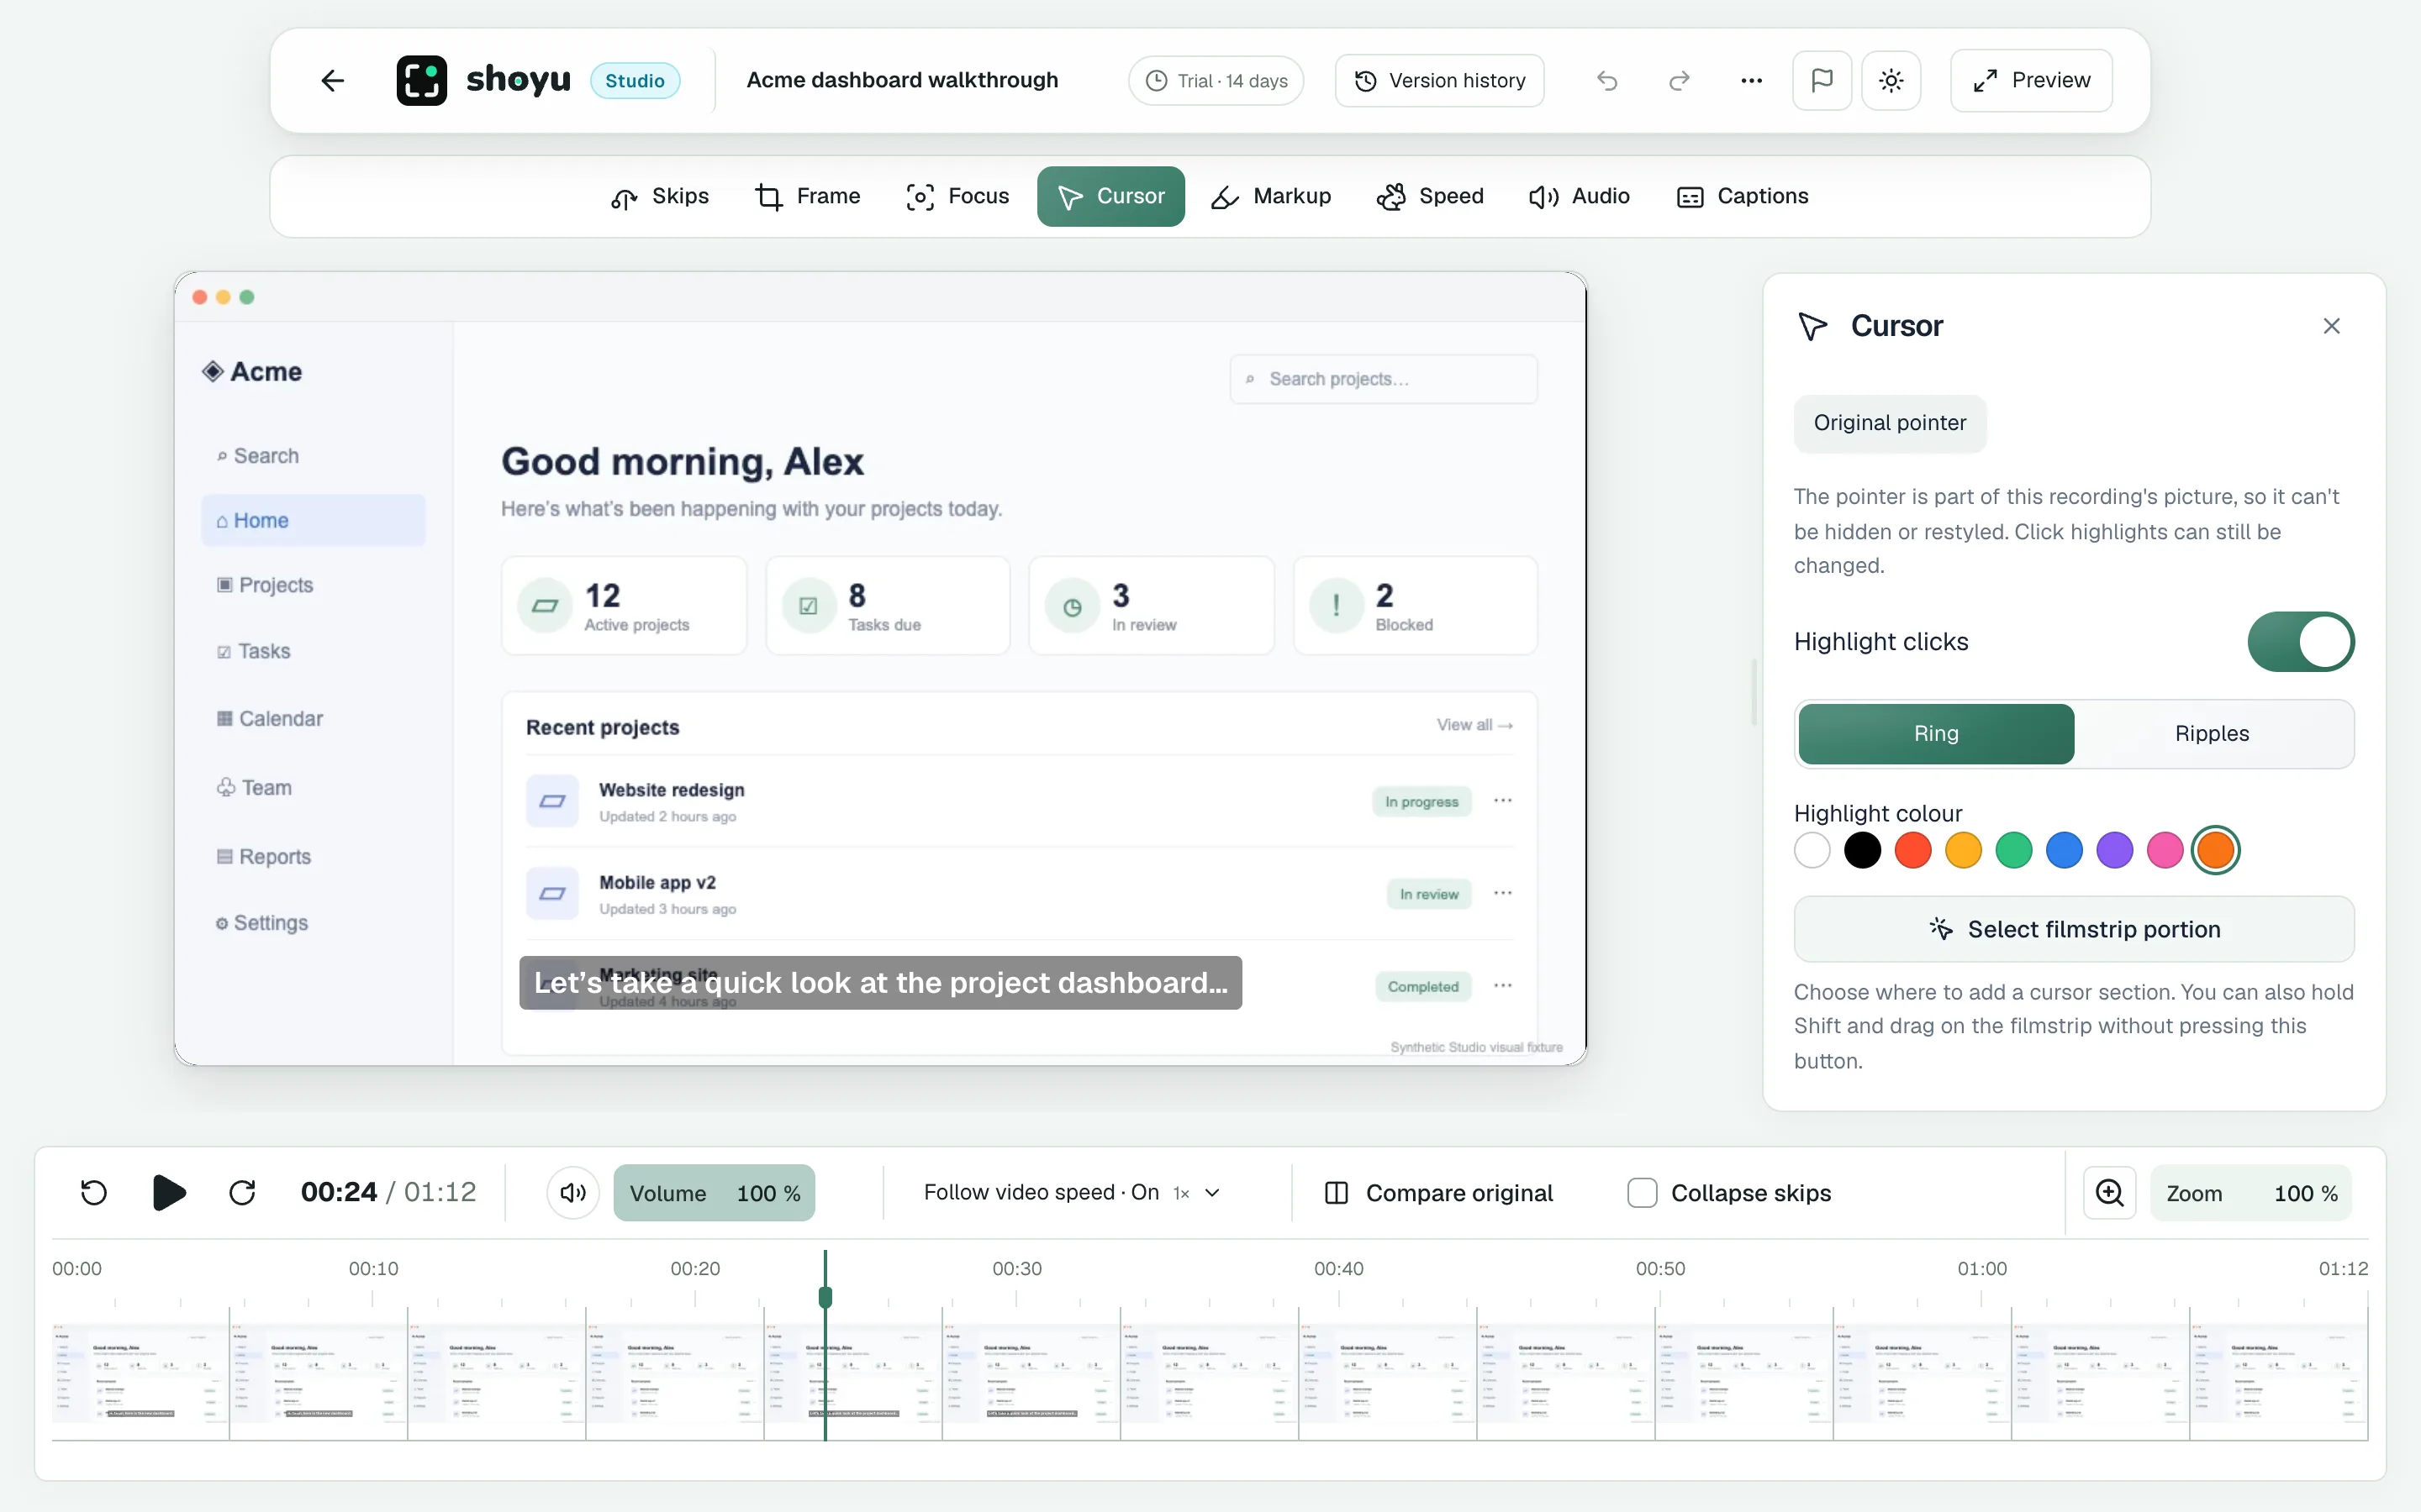Click the Trial 14 days badge
Image resolution: width=2421 pixels, height=1512 pixels.
pos(1216,80)
